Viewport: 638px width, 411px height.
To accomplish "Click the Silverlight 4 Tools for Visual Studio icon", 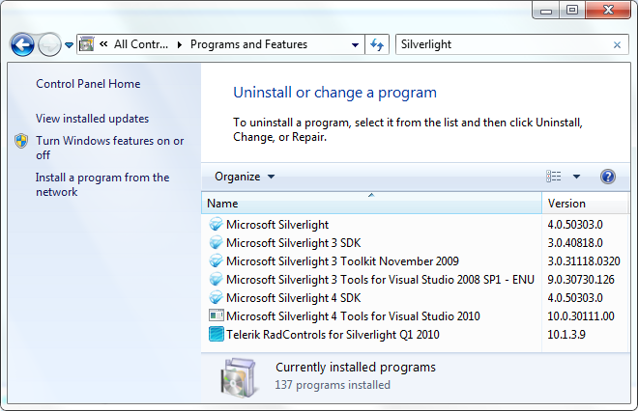I will click(x=217, y=315).
